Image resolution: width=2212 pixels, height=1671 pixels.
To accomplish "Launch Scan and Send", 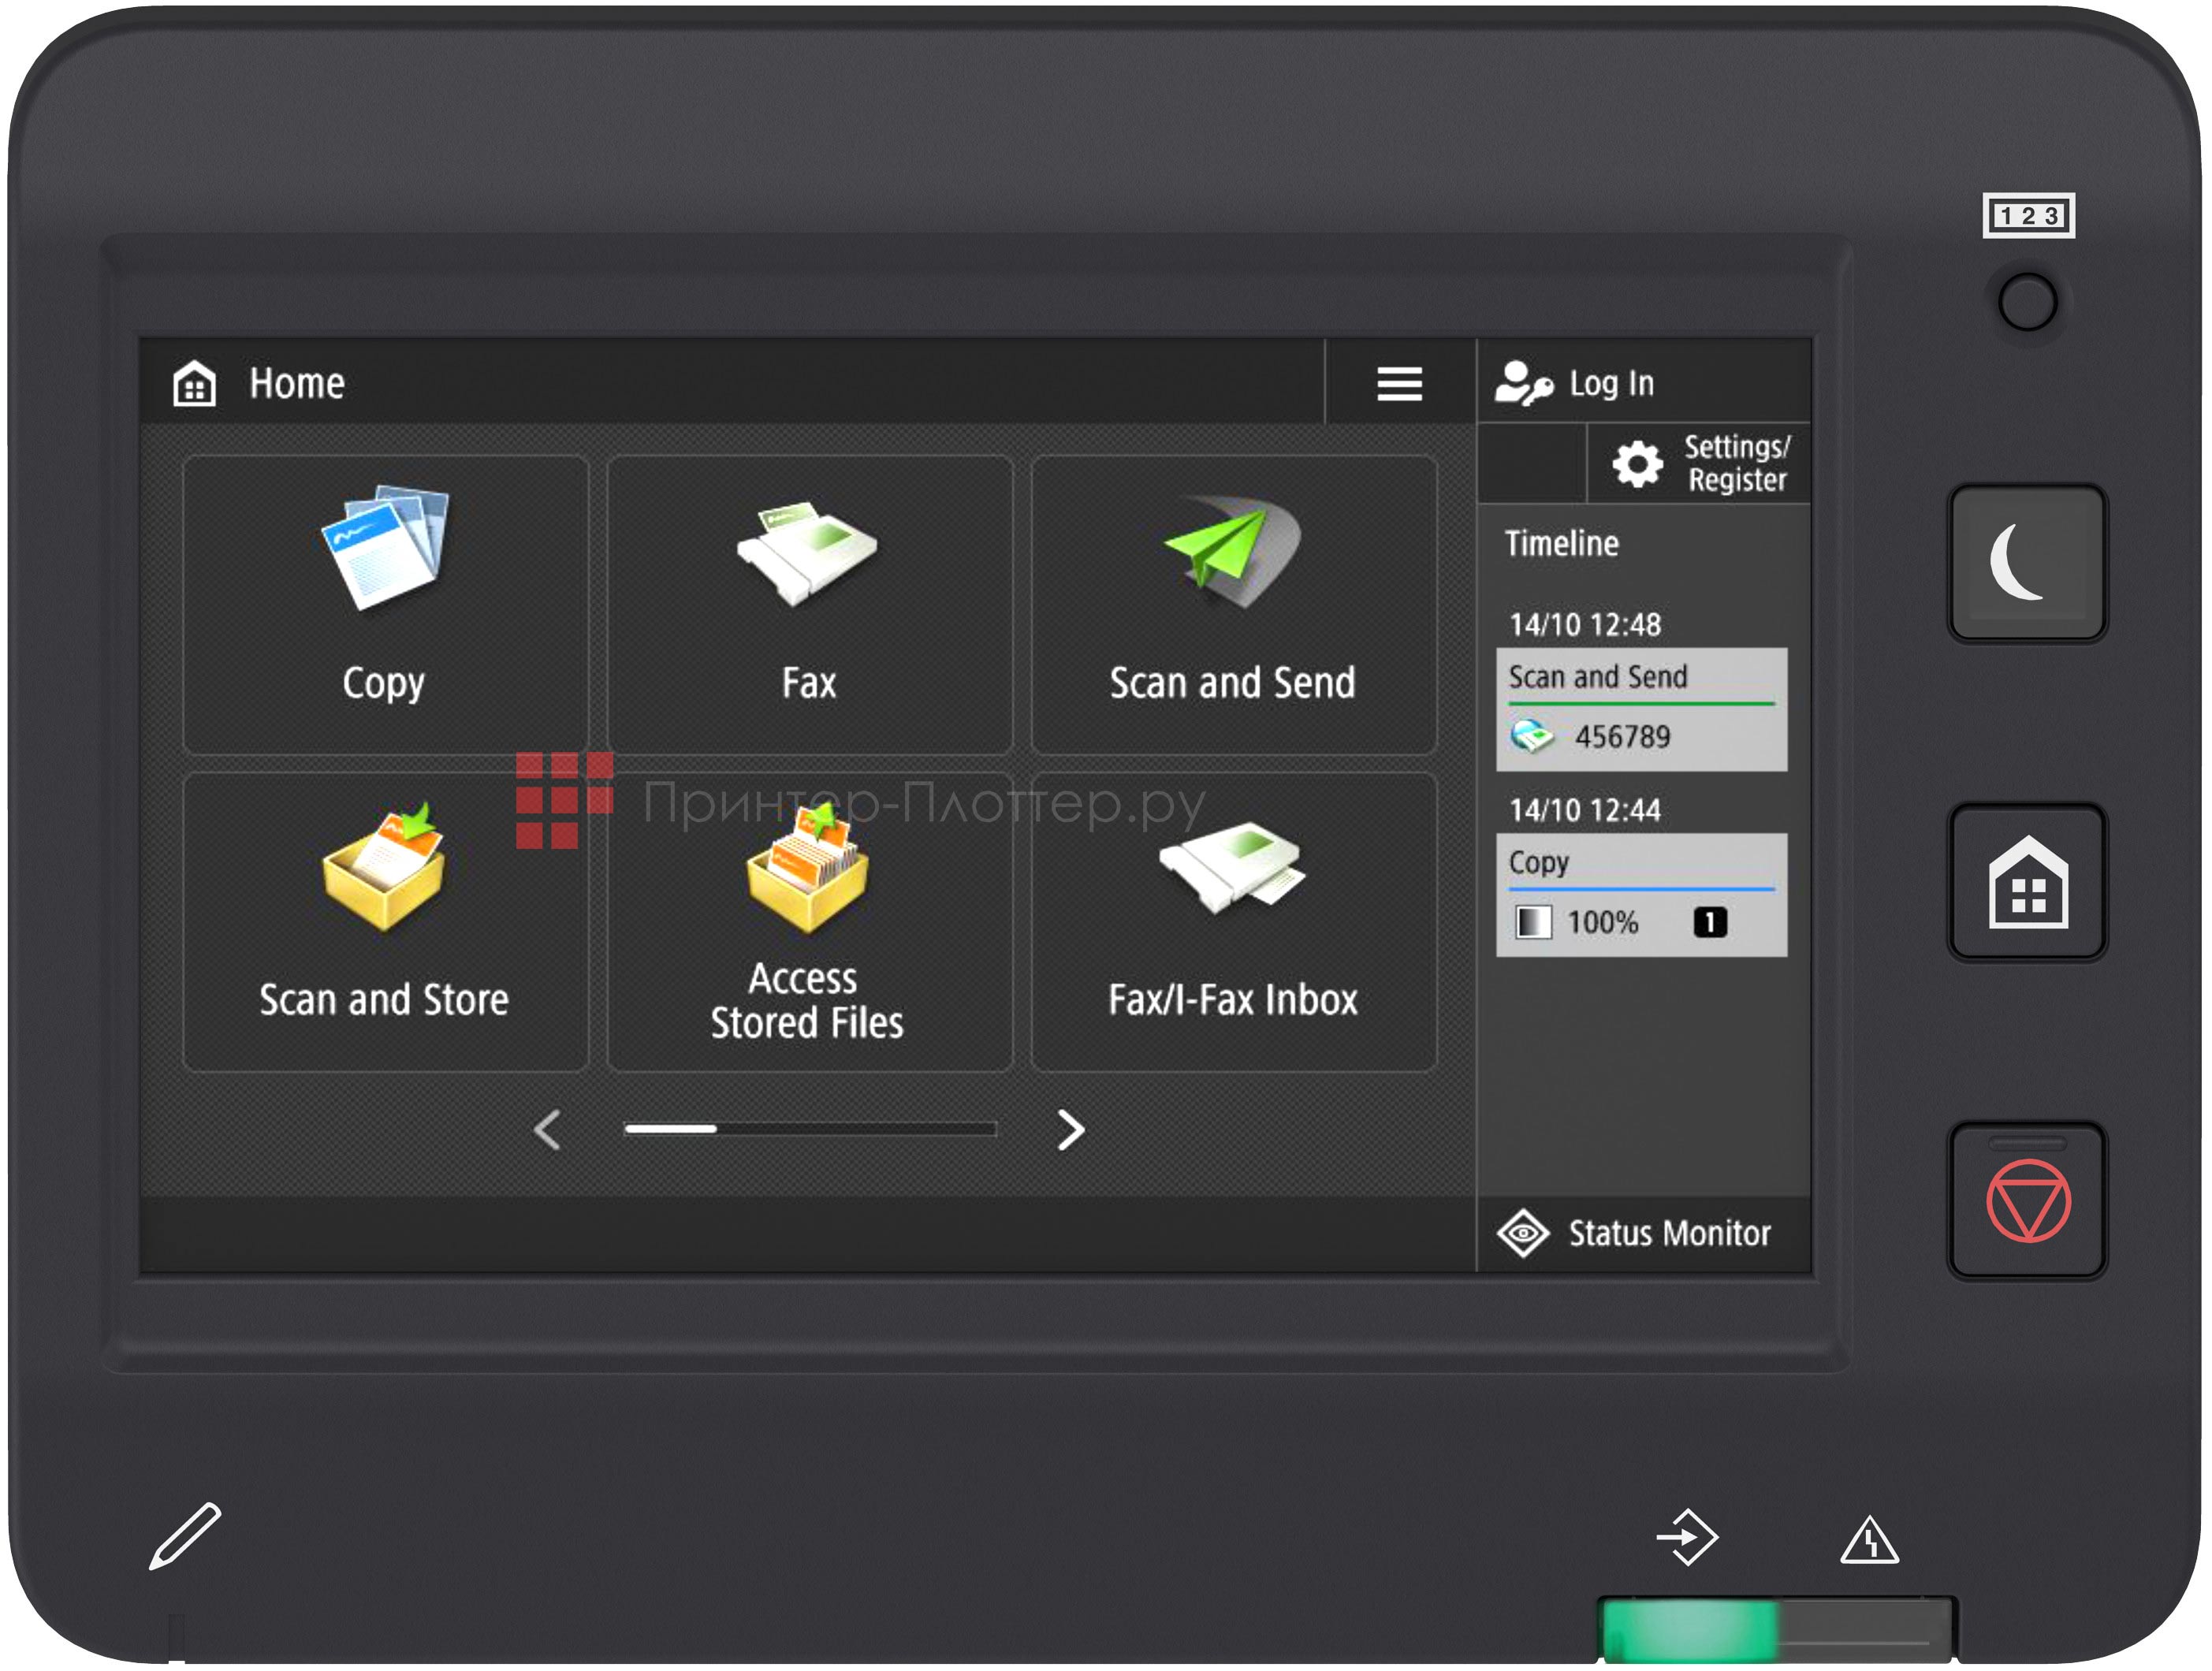I will 1233,605.
